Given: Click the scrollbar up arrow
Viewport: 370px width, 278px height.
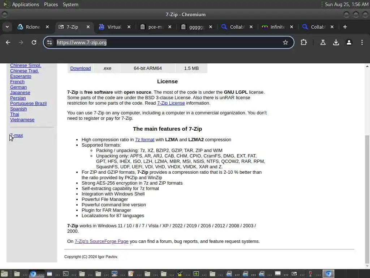Looking at the screenshot, I should pos(367,67).
